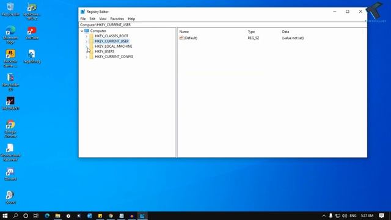Viewport: 391px width, 220px height.
Task: Launch the Discord desktop shortcut
Action: 10,174
